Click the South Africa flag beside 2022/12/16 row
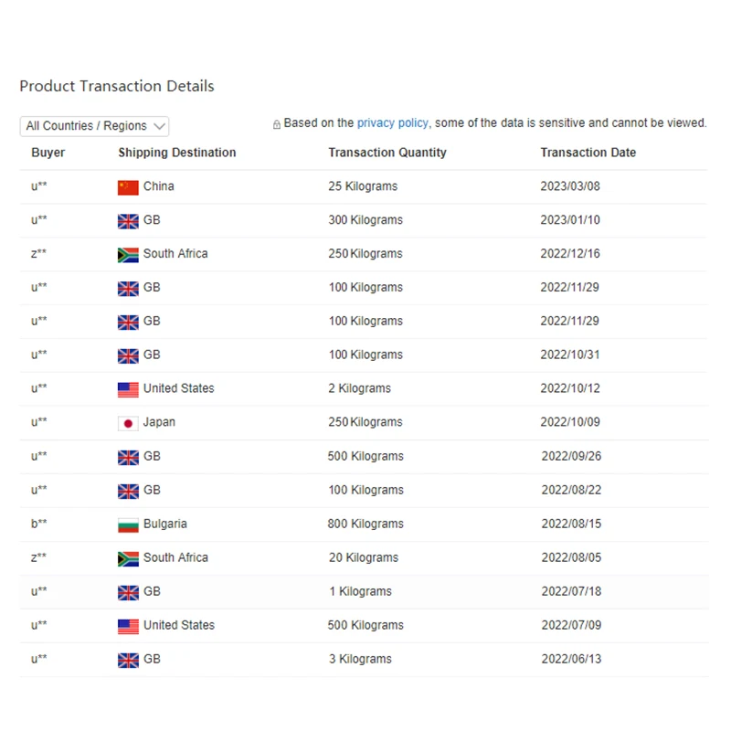Image resolution: width=731 pixels, height=731 pixels. (x=128, y=253)
